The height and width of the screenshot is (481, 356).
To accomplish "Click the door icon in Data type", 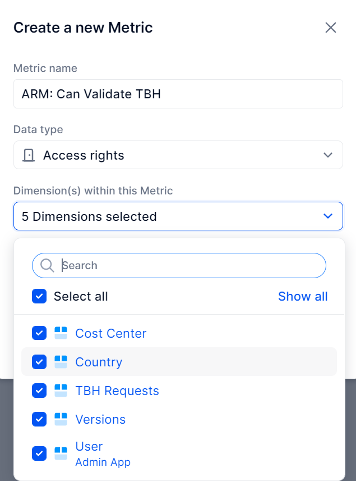I will point(29,155).
